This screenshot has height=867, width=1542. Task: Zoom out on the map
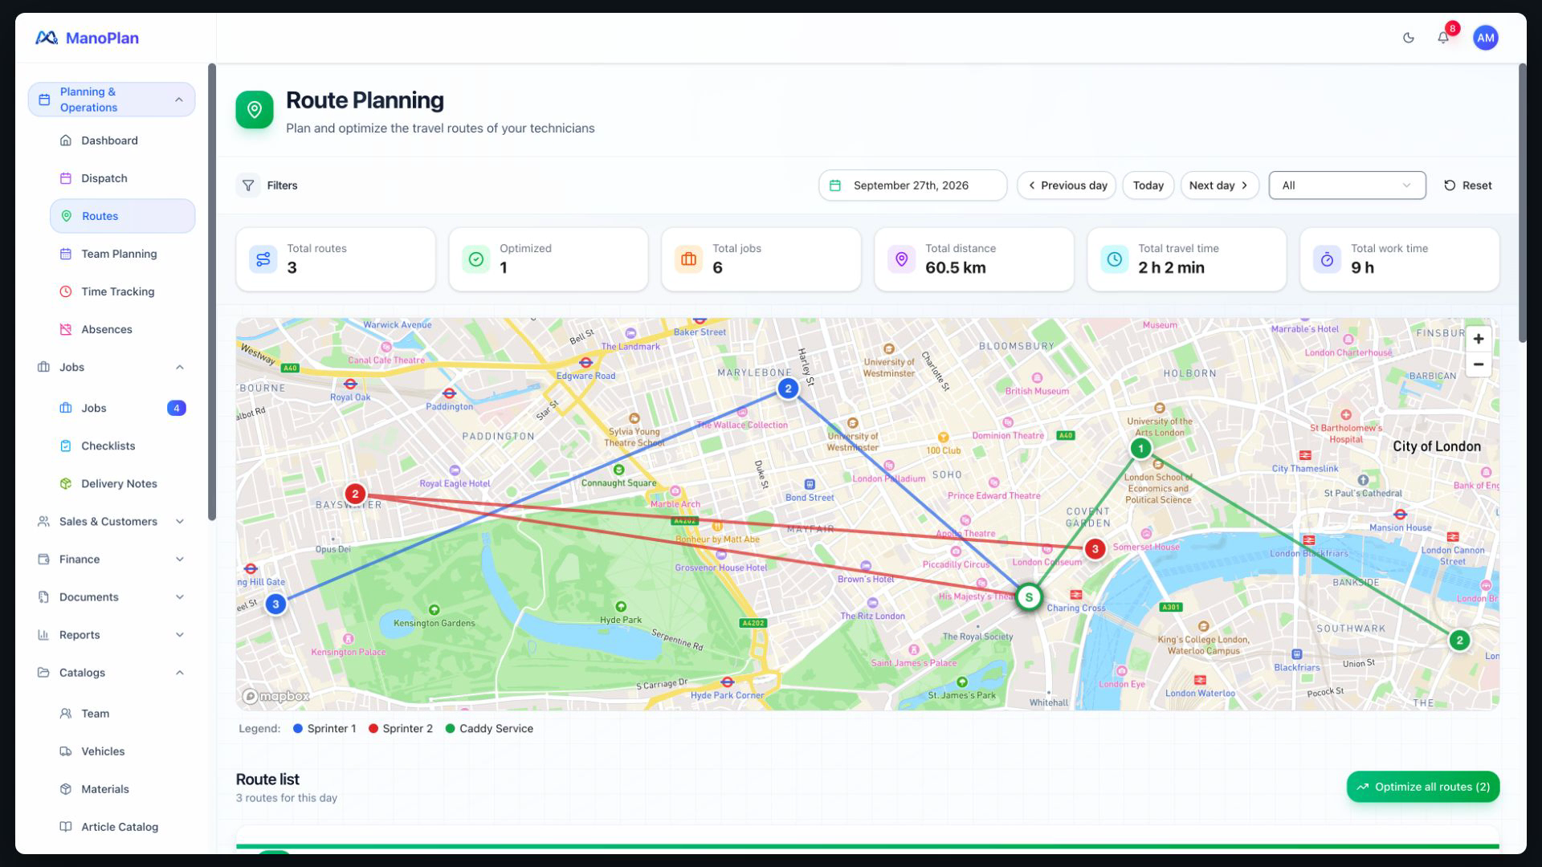[x=1478, y=364]
